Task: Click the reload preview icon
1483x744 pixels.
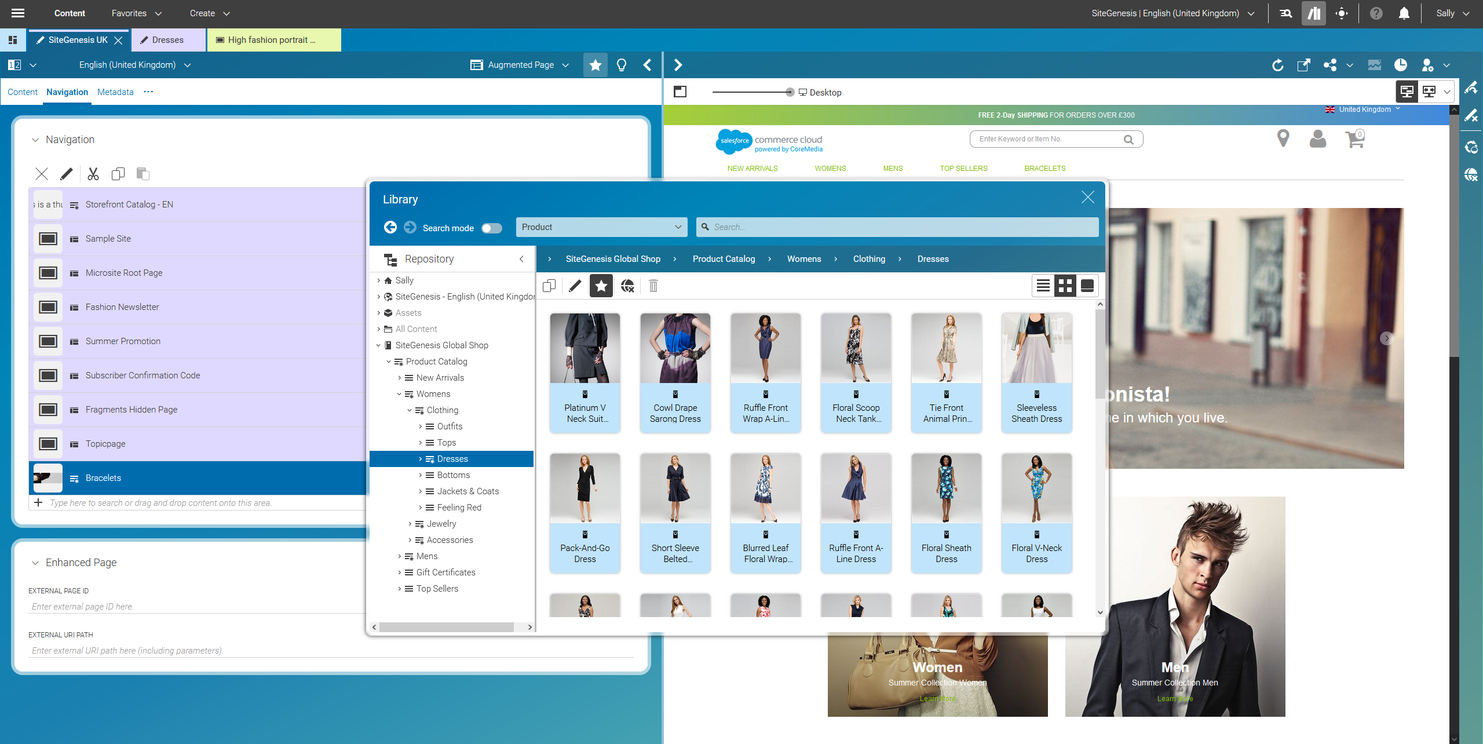Action: (1278, 65)
